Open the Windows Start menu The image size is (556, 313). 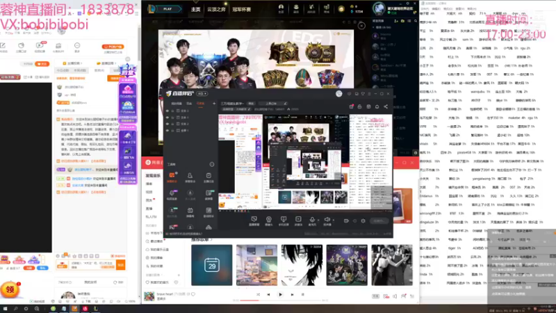pos(5,309)
